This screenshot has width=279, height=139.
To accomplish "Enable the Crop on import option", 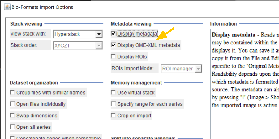I will pos(114,116).
